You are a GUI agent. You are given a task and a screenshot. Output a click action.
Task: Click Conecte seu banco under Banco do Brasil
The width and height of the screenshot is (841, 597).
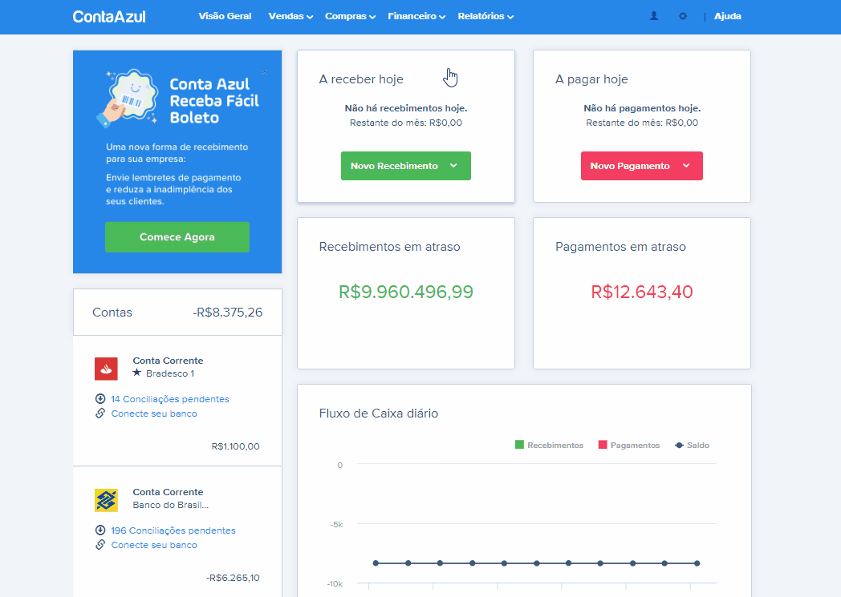pyautogui.click(x=154, y=545)
